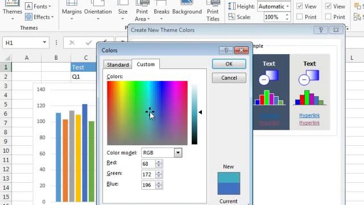
Task: Open the Breaks menu
Action: tap(162, 10)
